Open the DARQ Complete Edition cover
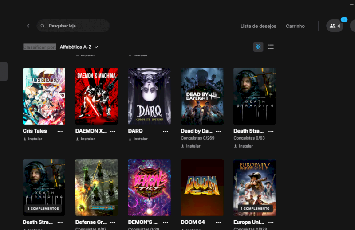 coord(150,96)
